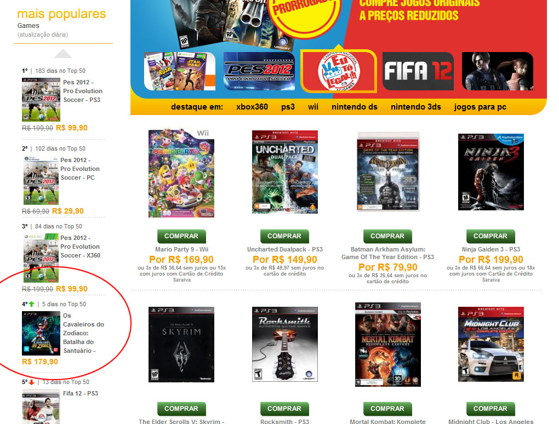
Task: Buy Mario Party 9 with the Comprar button
Action: (181, 236)
